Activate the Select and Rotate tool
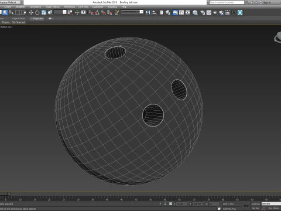Viewport: 281px width, 211px height. click(x=37, y=12)
